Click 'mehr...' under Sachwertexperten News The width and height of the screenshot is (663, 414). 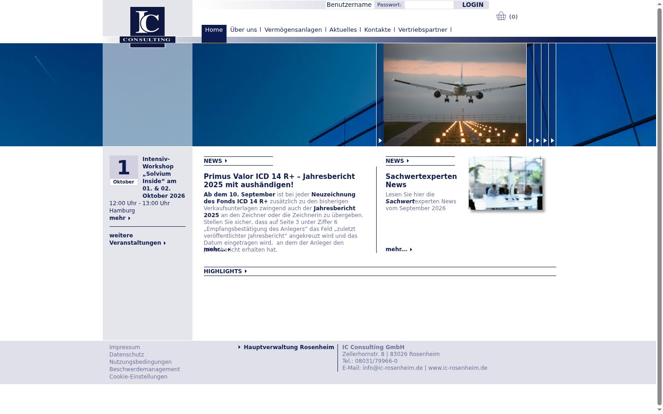pos(399,249)
